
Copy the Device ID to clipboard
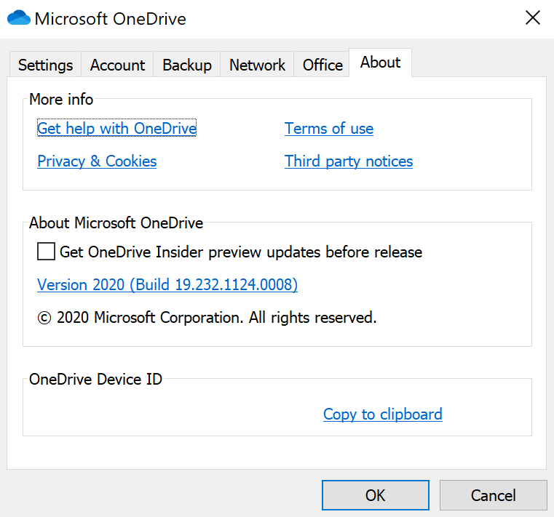pos(383,414)
